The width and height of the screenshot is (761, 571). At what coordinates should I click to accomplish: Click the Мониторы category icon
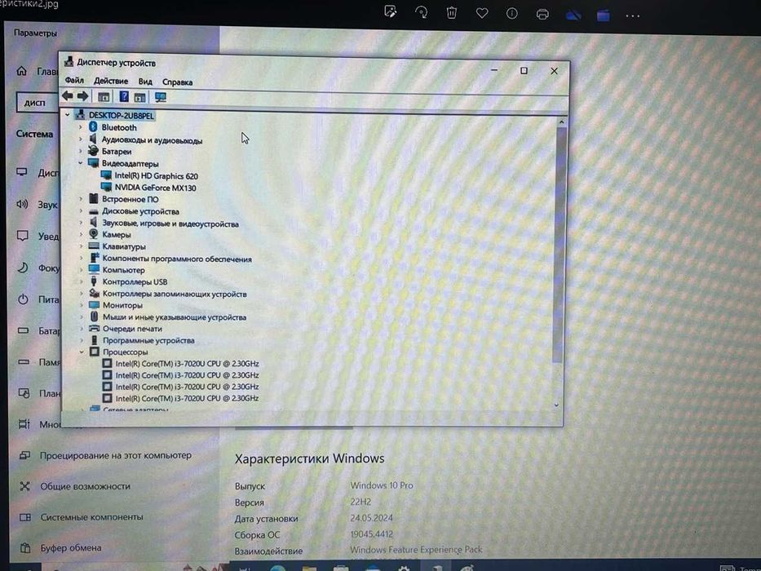[x=94, y=305]
